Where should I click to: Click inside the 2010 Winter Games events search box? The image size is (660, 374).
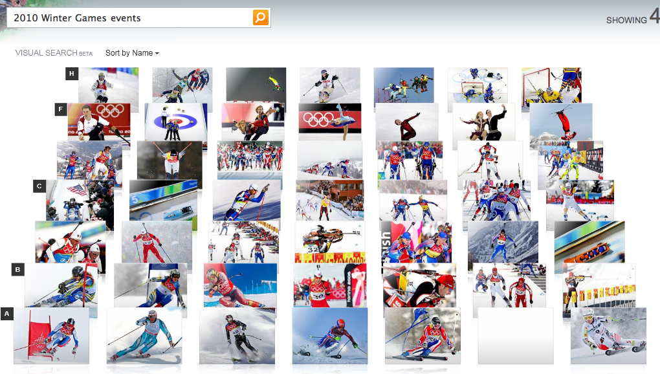pos(129,17)
